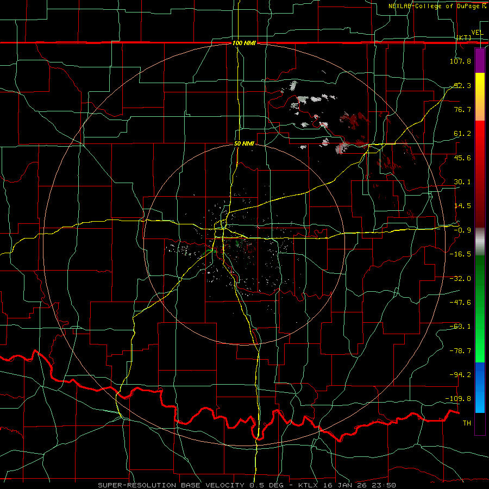
Task: Click the -47.6 velocity scale value
Action: point(460,303)
